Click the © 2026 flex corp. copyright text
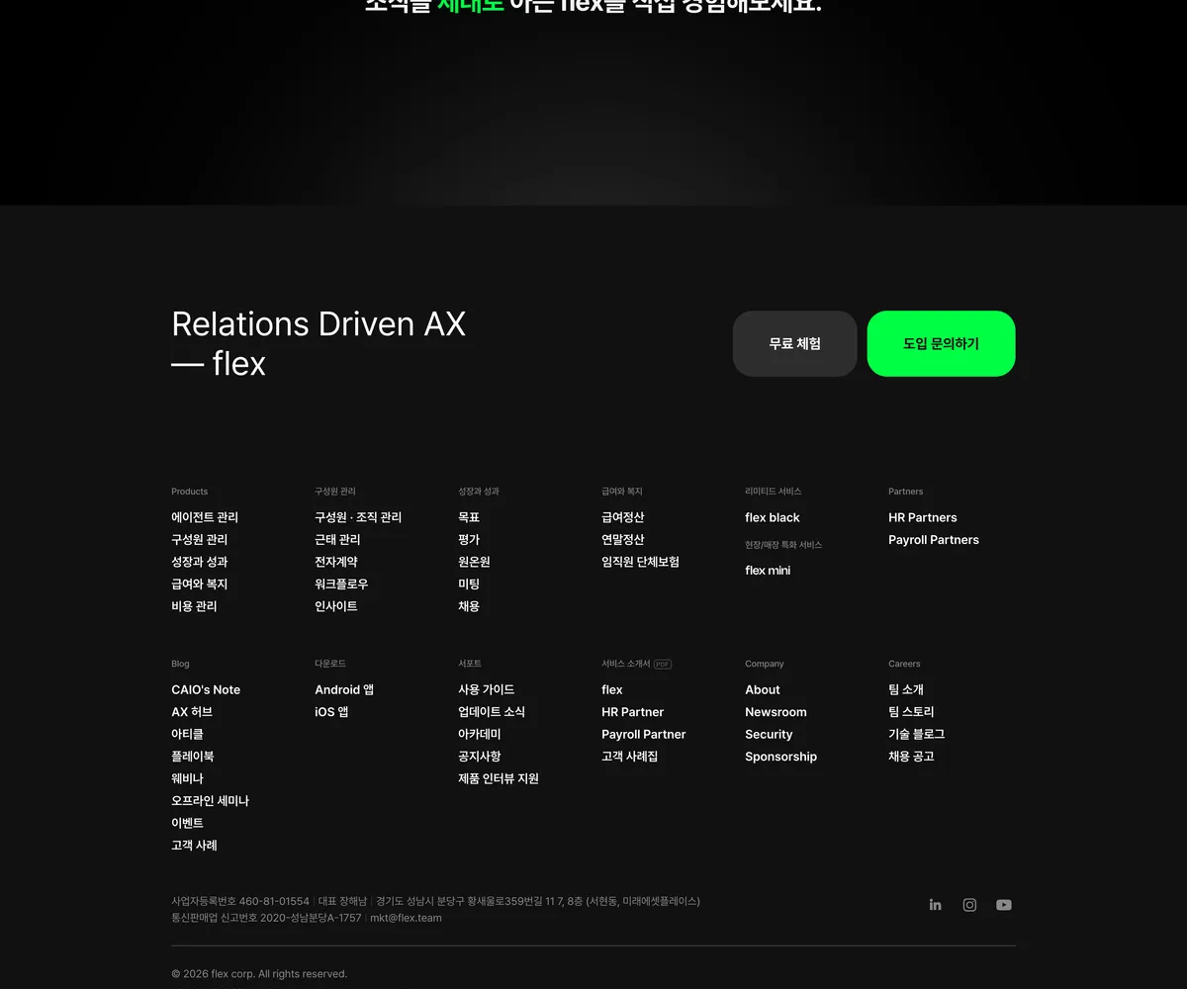The width and height of the screenshot is (1187, 989). pyautogui.click(x=259, y=974)
